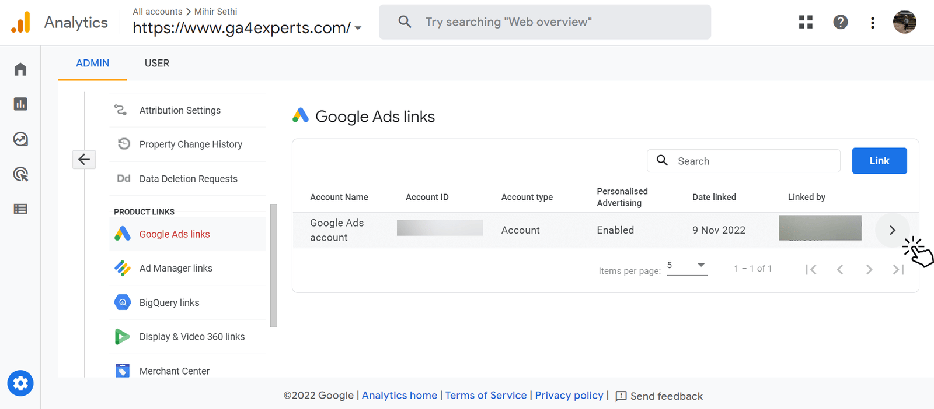Image resolution: width=934 pixels, height=409 pixels.
Task: Click the Date linked column header
Action: click(714, 197)
